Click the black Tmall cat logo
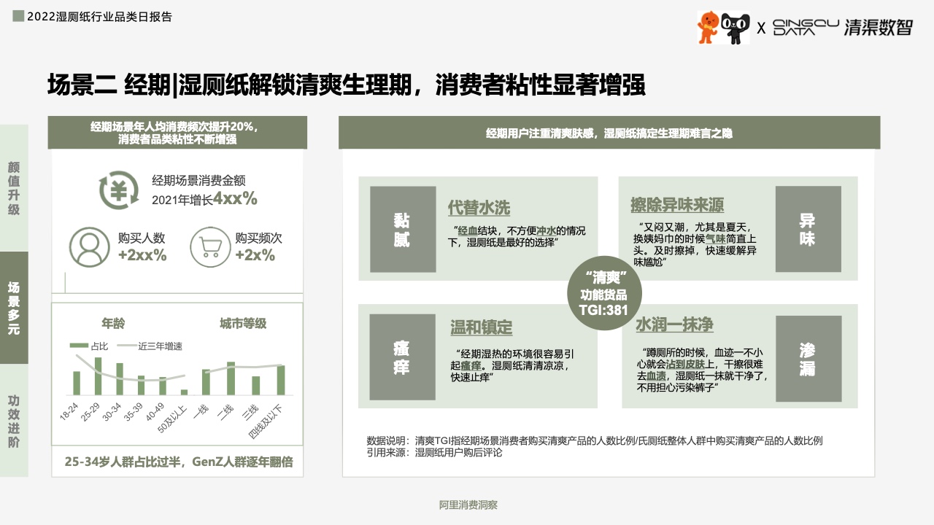 click(x=735, y=28)
